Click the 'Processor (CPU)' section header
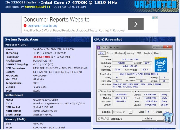 (x=47, y=45)
